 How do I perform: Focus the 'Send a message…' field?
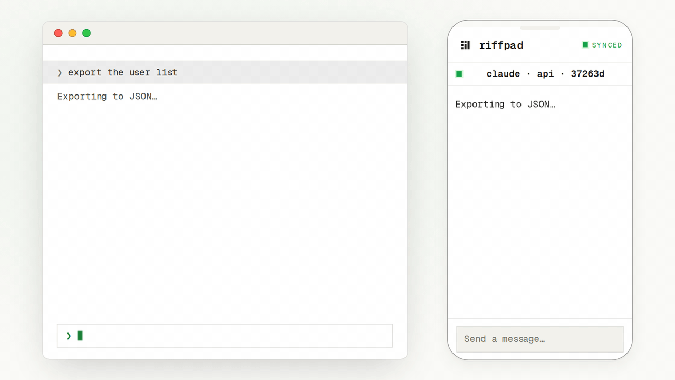(540, 339)
